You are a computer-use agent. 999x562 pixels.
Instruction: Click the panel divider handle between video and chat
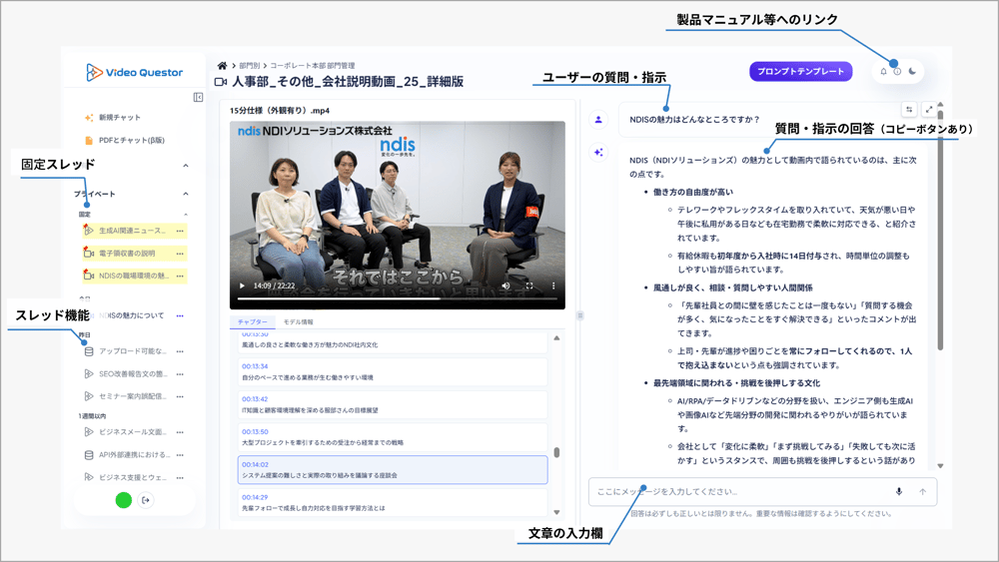[x=579, y=315]
